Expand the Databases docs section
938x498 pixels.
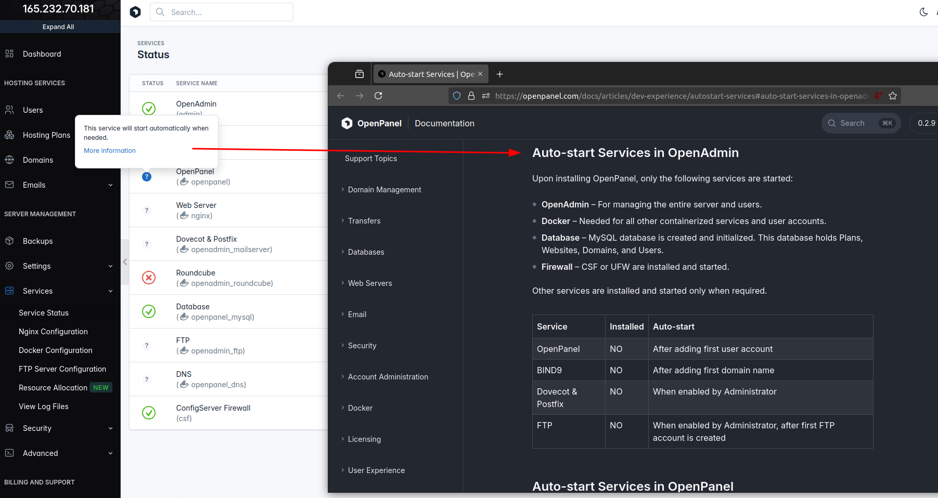pyautogui.click(x=366, y=252)
